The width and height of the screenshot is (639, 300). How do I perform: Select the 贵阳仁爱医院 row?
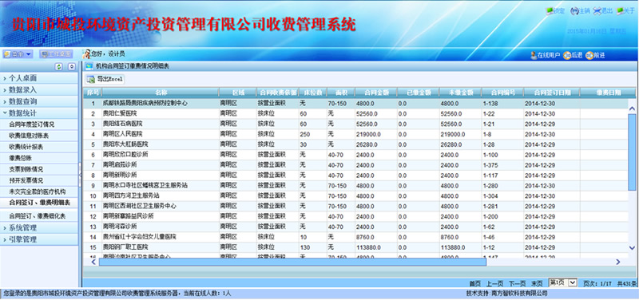coord(355,113)
